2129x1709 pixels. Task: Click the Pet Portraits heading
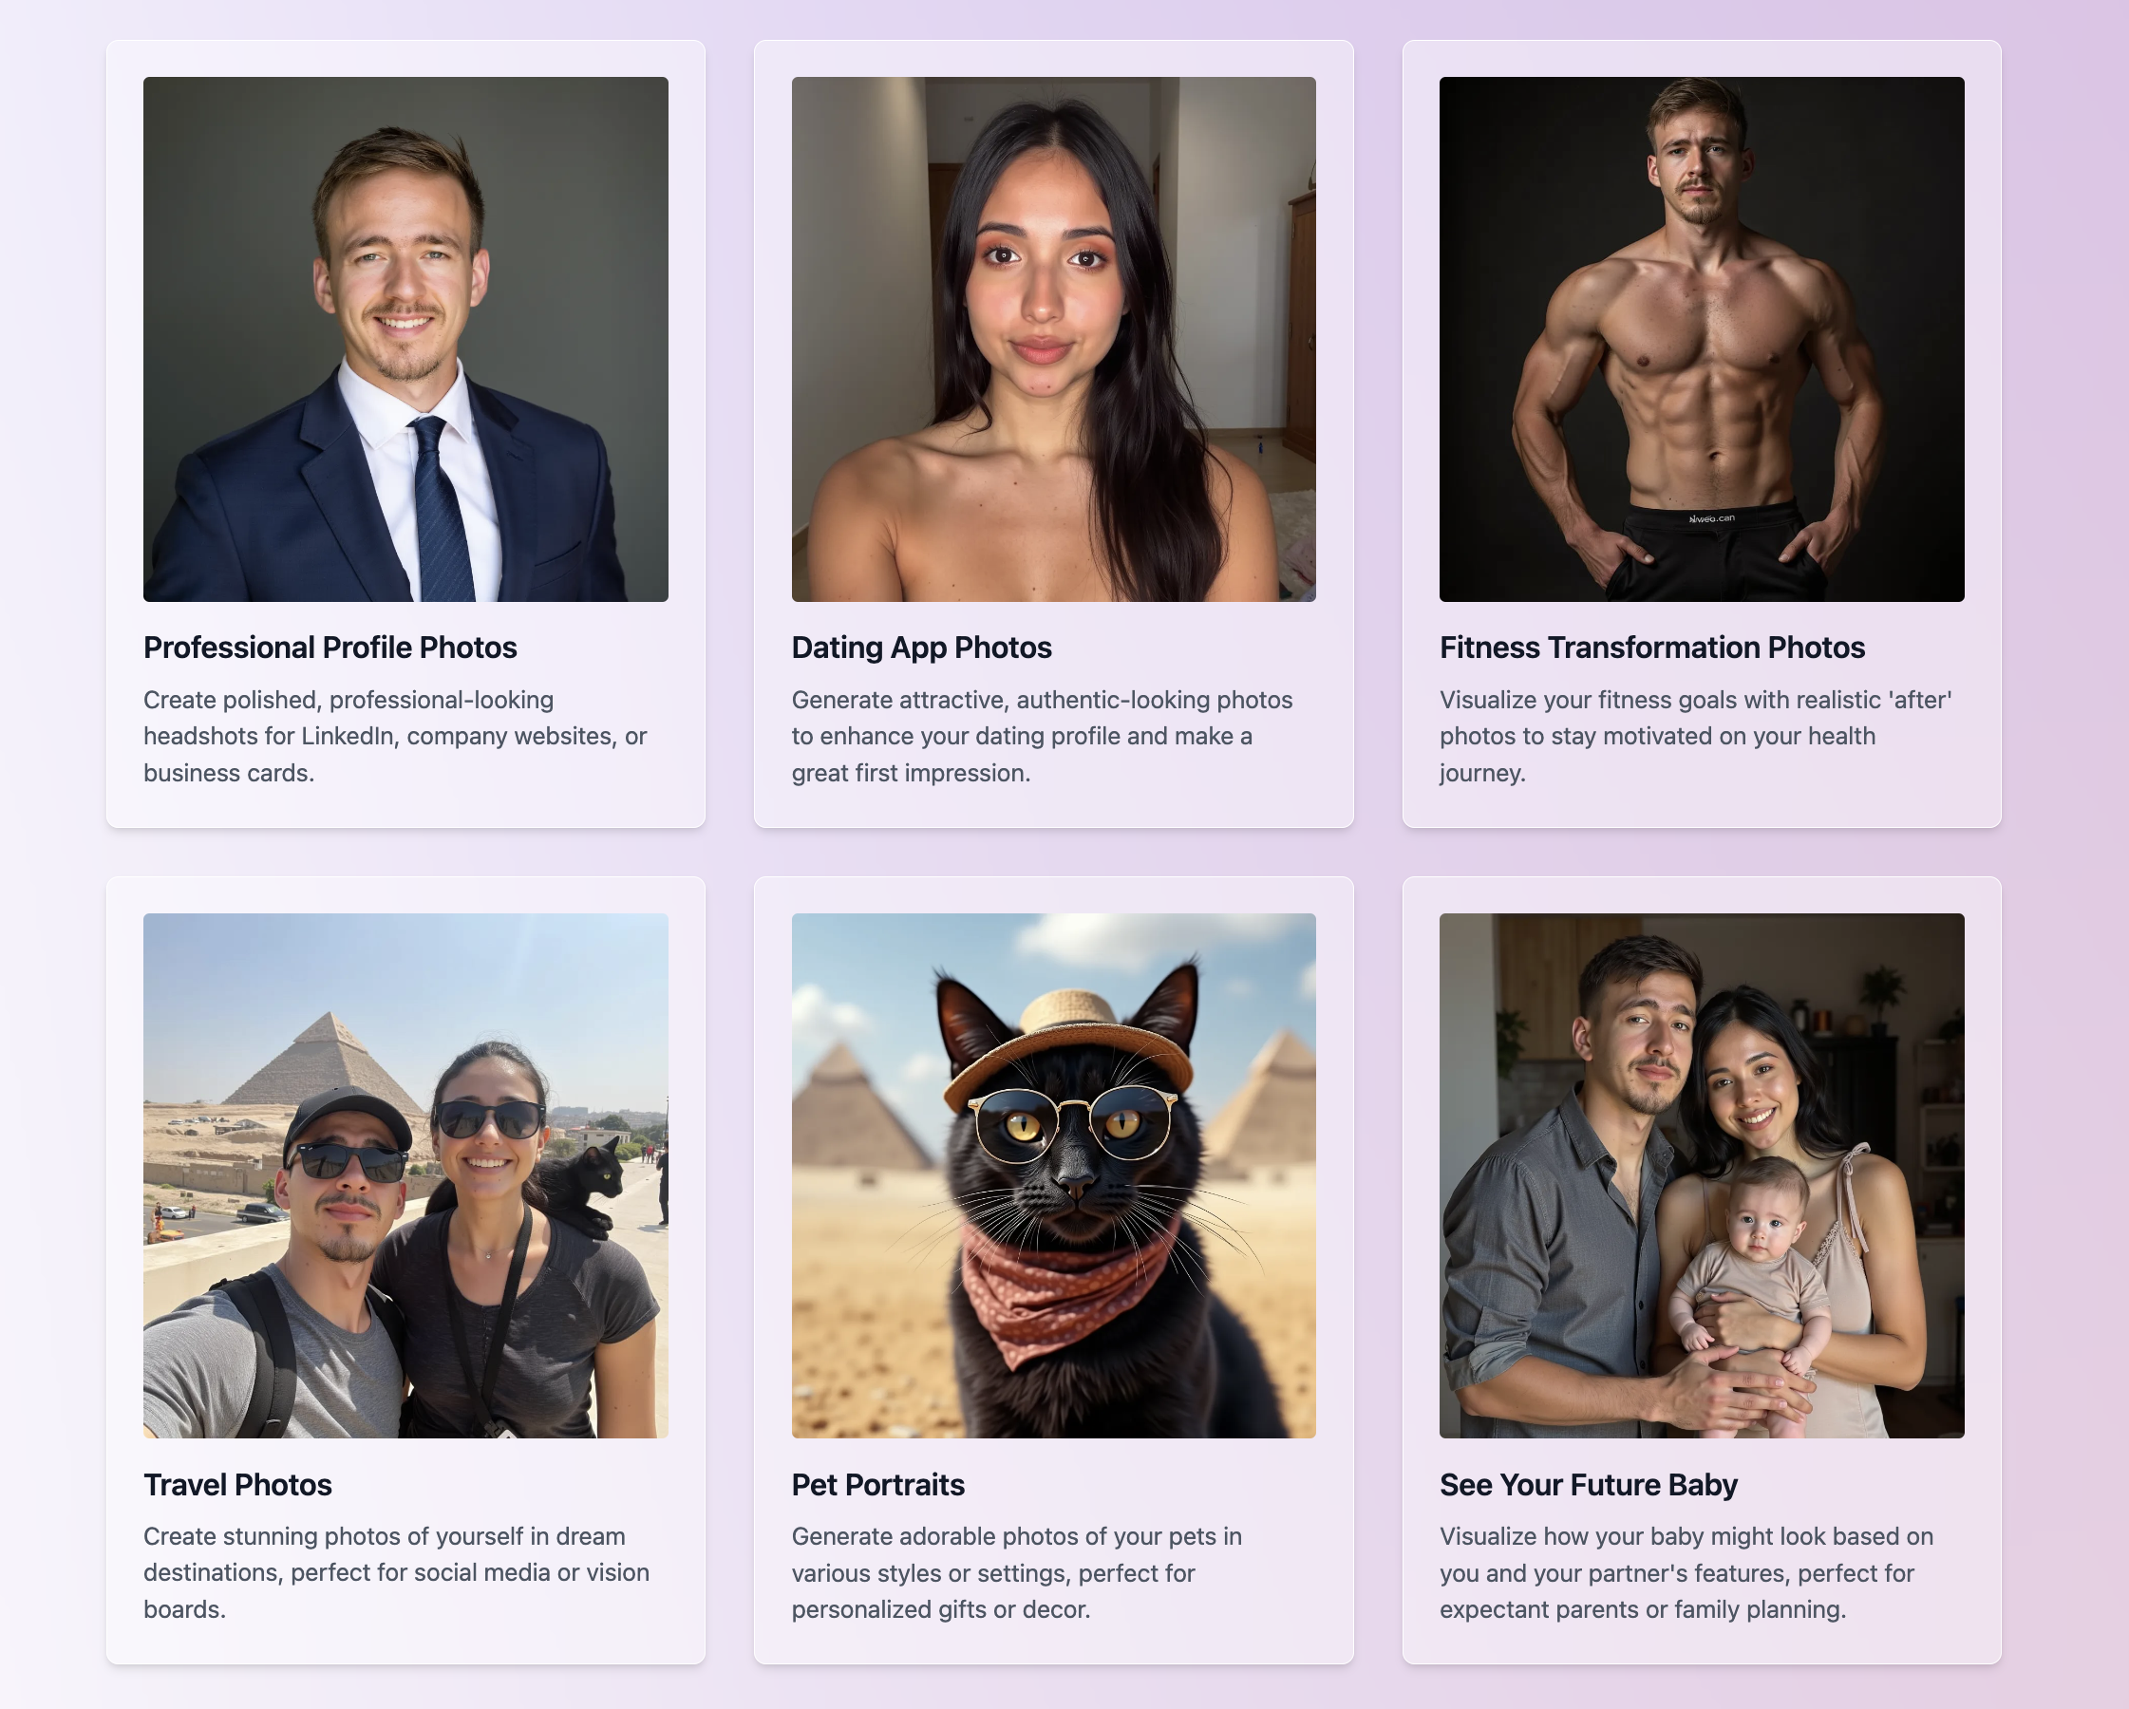click(x=877, y=1484)
